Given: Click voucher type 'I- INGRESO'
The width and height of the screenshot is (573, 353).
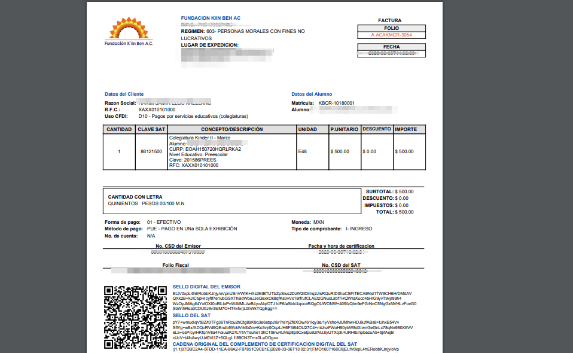Looking at the screenshot, I should (x=359, y=229).
